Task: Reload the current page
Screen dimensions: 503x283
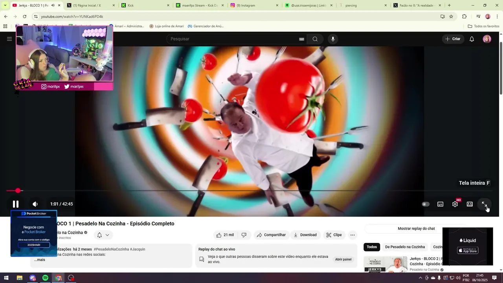Action: tap(25, 17)
